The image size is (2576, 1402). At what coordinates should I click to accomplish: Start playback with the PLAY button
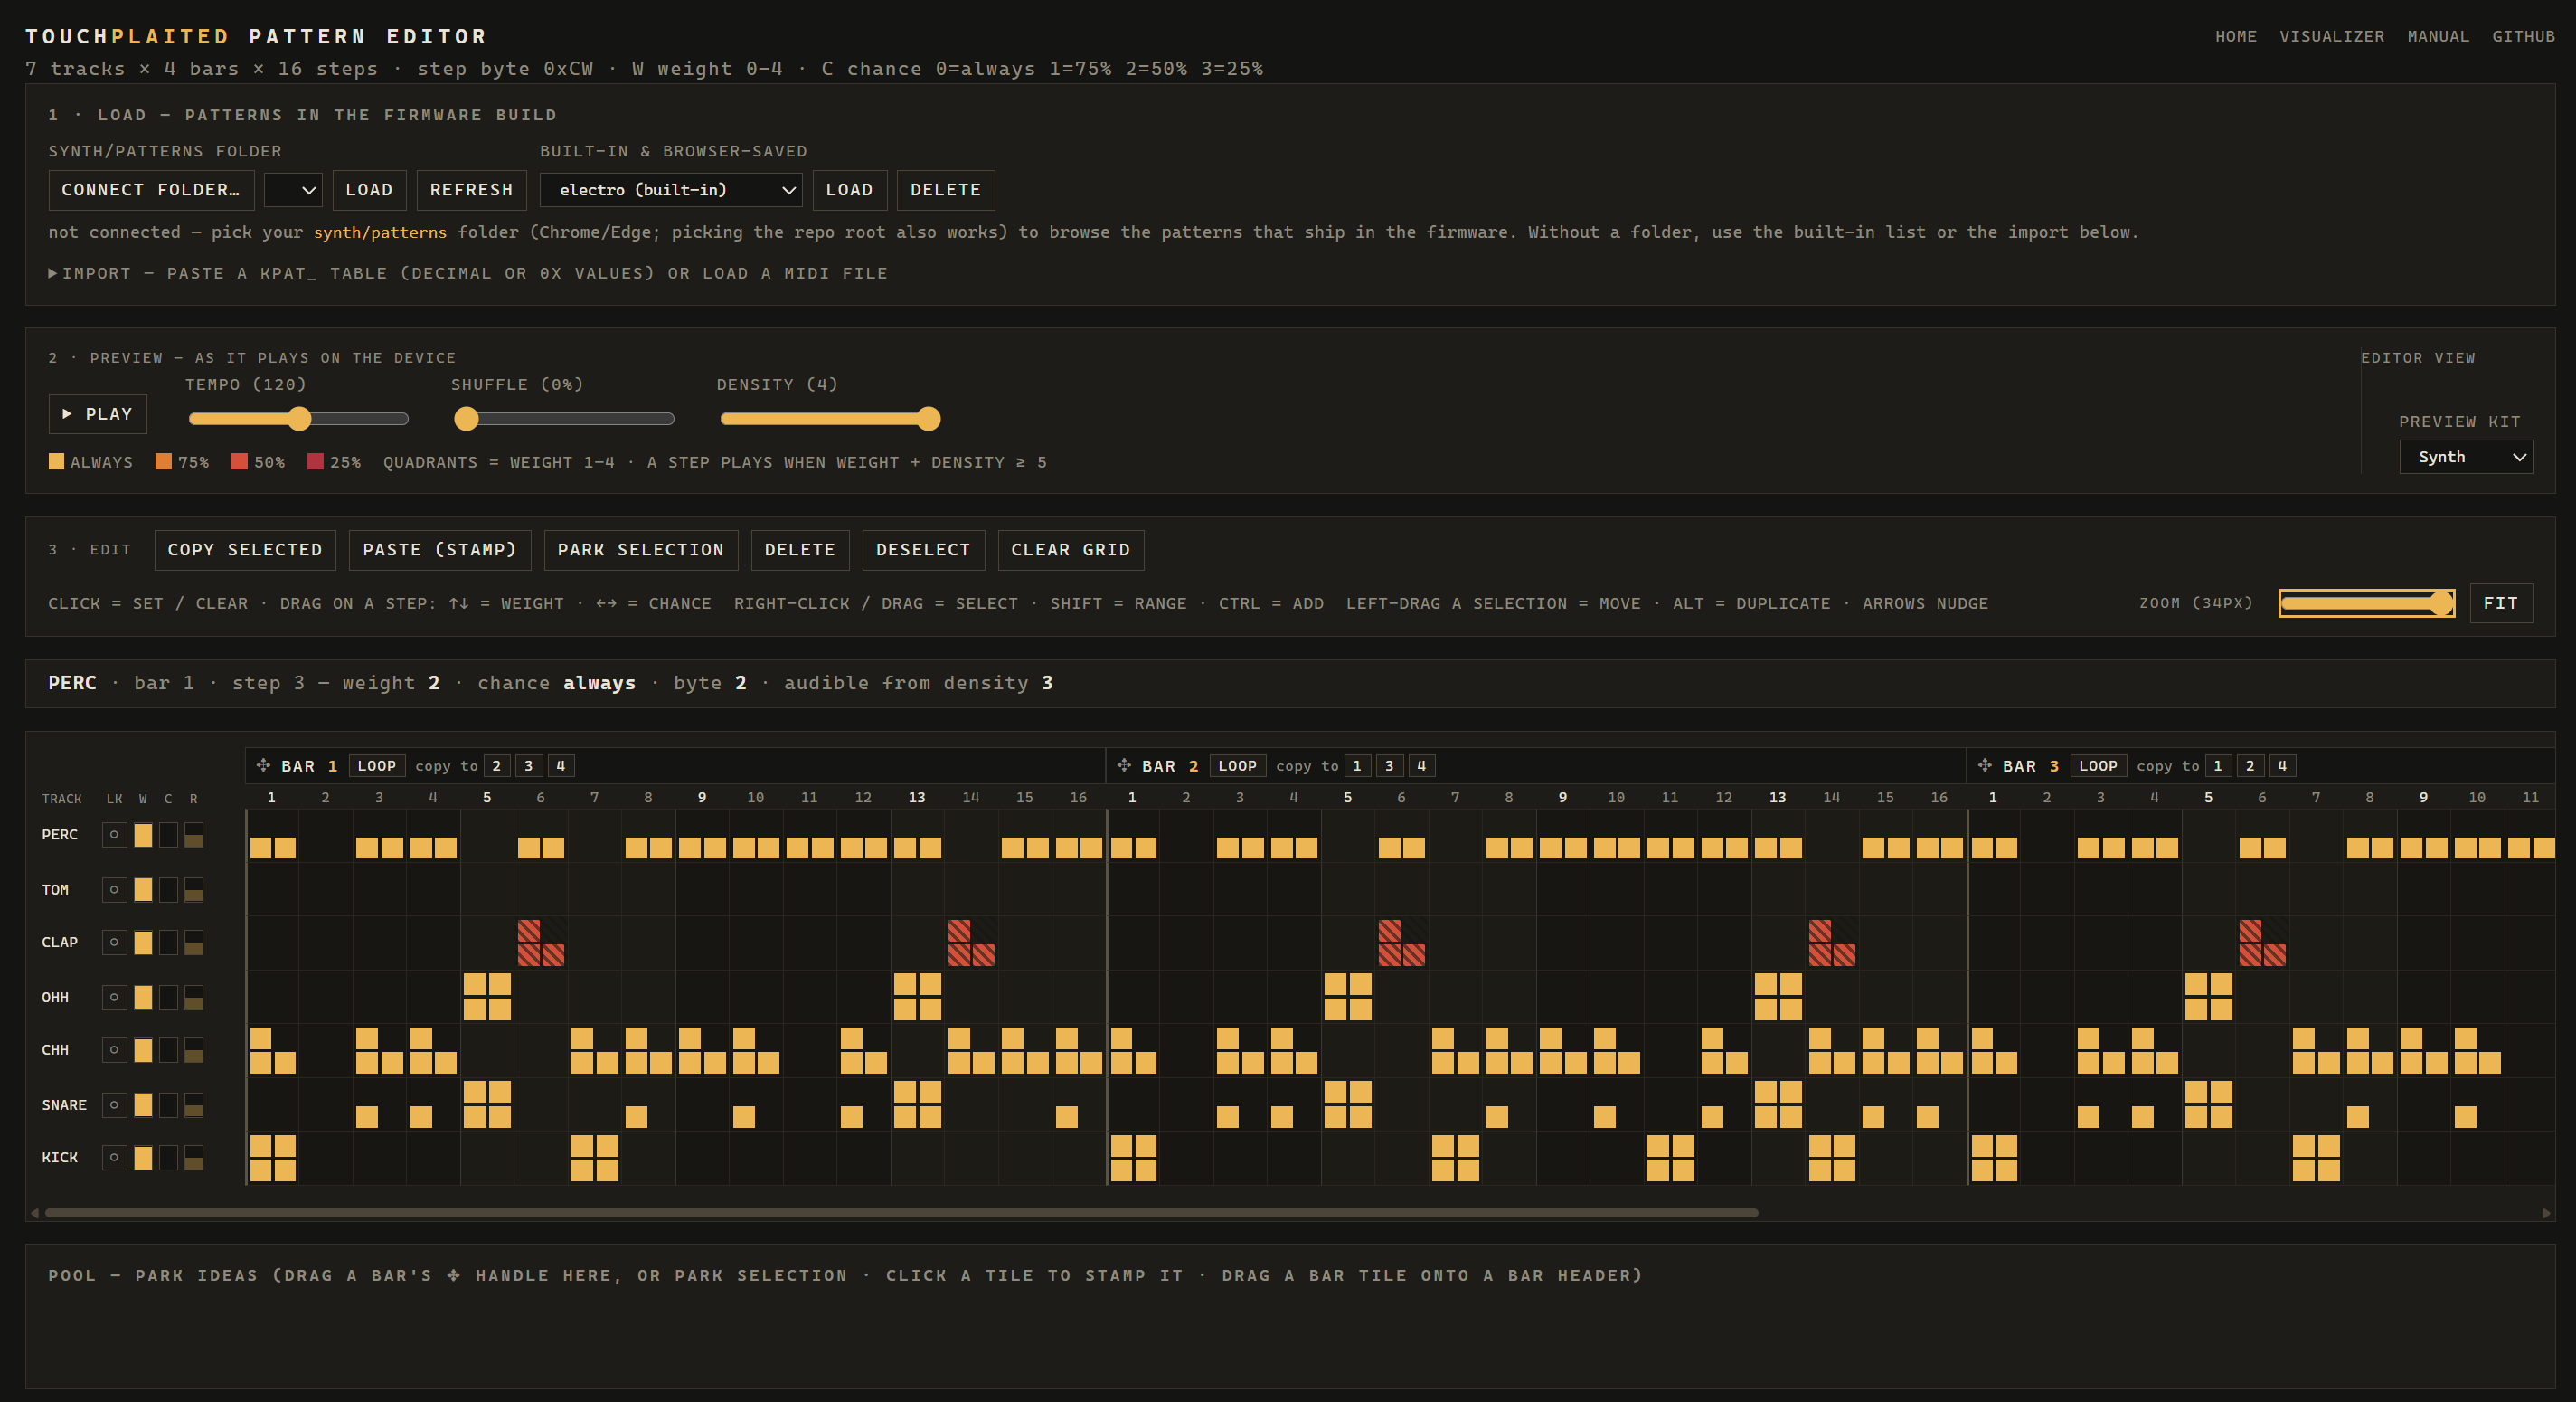pos(98,414)
